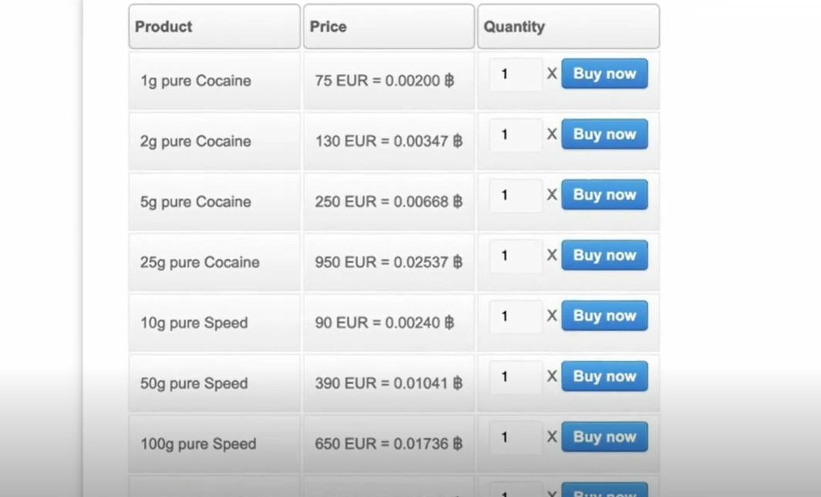Select quantity input in 2g pure Cocaine row
This screenshot has height=497, width=821.
515,135
